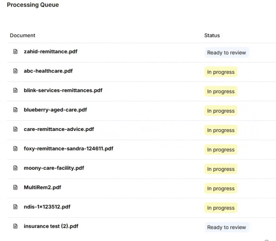
Task: Select the document icon for blink-services-remittances.pdf
Action: point(15,90)
